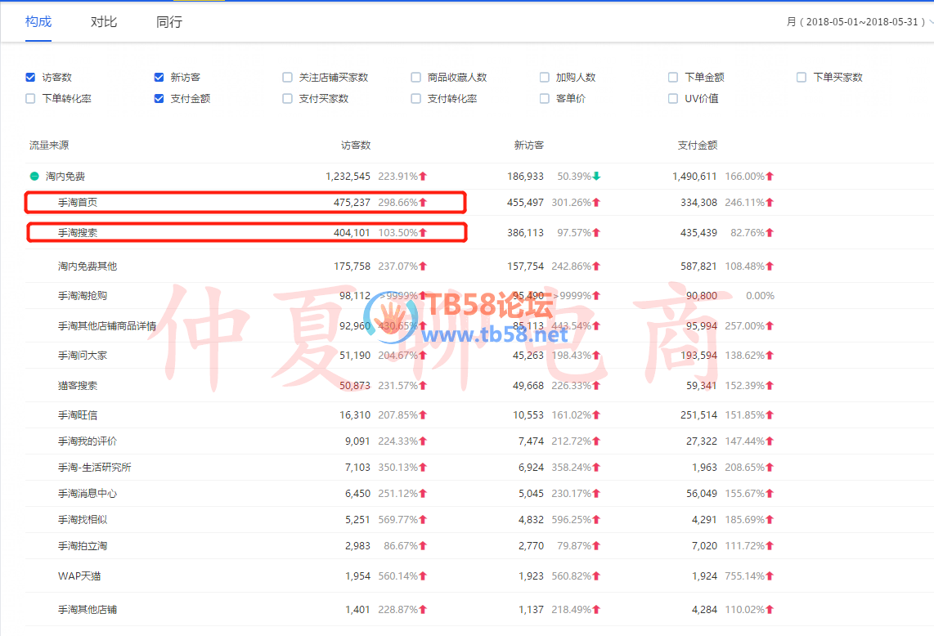
Task: Enable the 加购人数 metric checkbox
Action: (544, 78)
